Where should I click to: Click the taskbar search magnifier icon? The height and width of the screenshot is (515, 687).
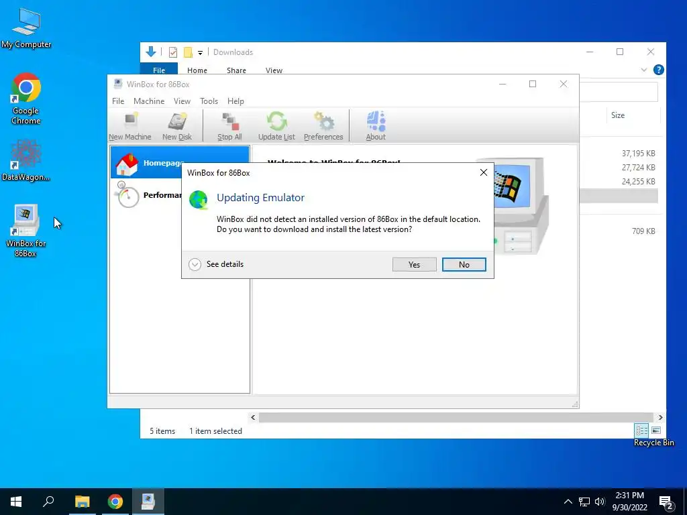48,502
